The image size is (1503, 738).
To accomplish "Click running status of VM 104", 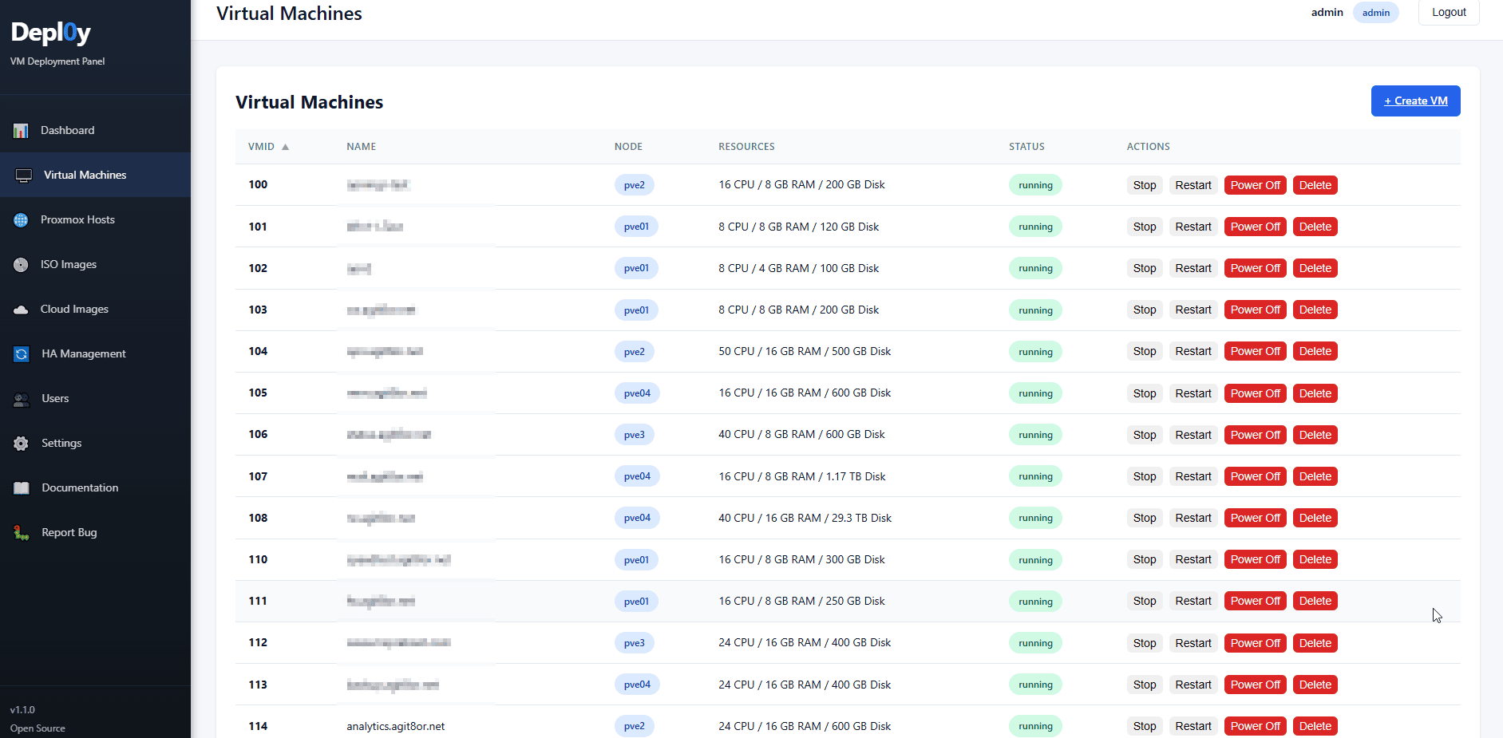I will 1035,352.
